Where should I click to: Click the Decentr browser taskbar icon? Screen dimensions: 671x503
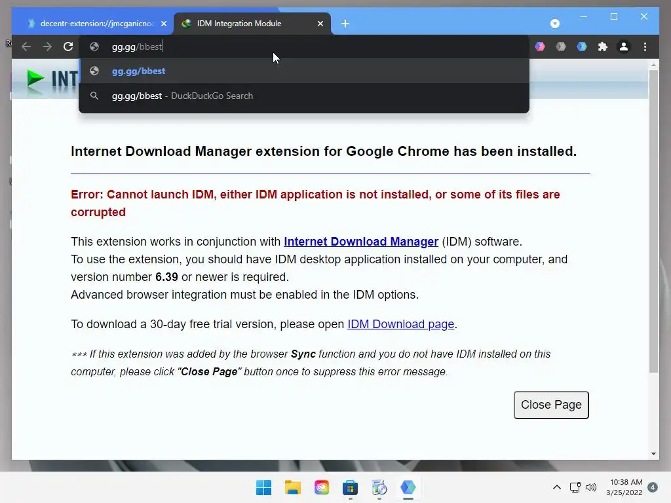point(408,487)
